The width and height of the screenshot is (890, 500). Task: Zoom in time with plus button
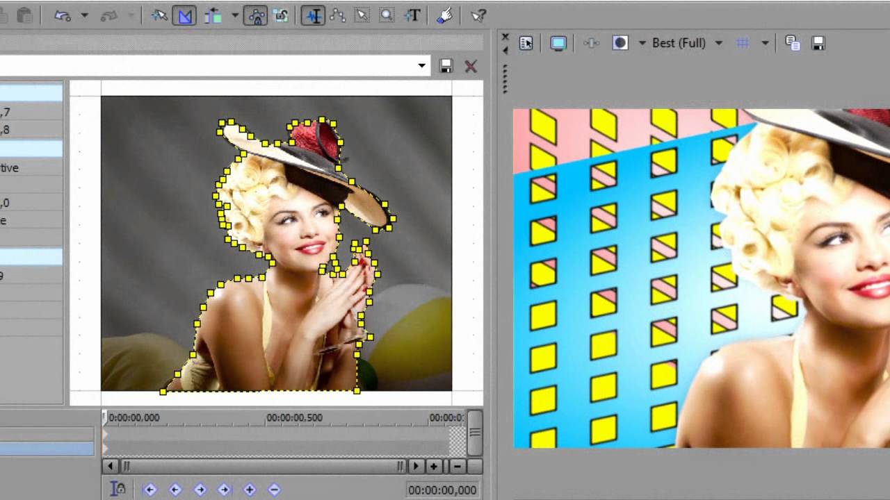pos(433,466)
